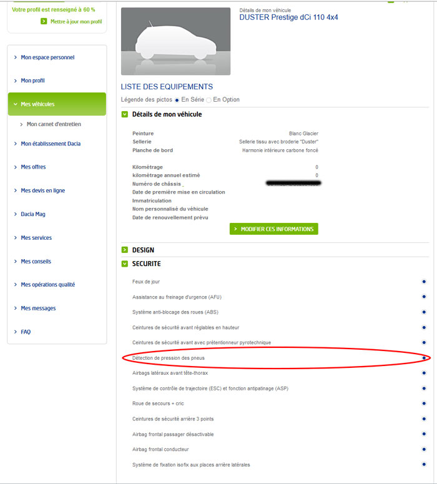The width and height of the screenshot is (437, 484).
Task: Click the Feux de jour series dot
Action: (x=424, y=282)
